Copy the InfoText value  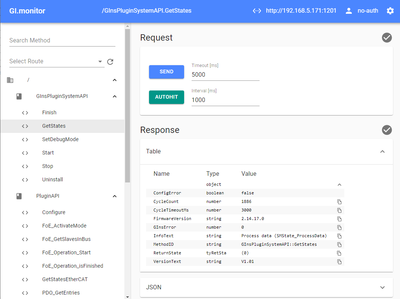point(339,236)
